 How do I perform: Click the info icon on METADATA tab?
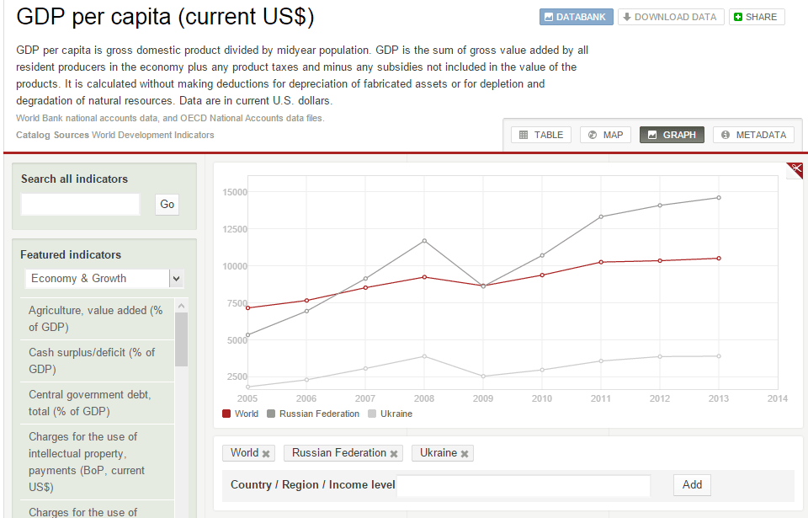coord(726,135)
